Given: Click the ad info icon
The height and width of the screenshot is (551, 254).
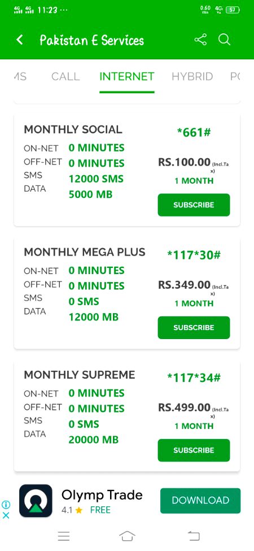Looking at the screenshot, I should pyautogui.click(x=6, y=505).
